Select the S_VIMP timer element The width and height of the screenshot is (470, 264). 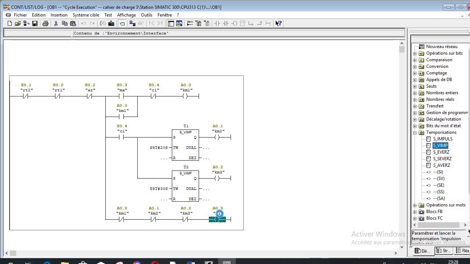(x=440, y=146)
